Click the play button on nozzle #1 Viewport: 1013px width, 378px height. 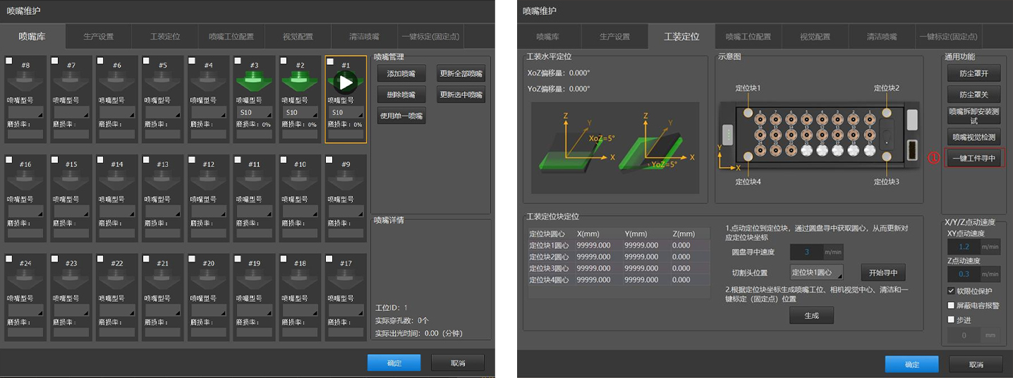click(346, 83)
